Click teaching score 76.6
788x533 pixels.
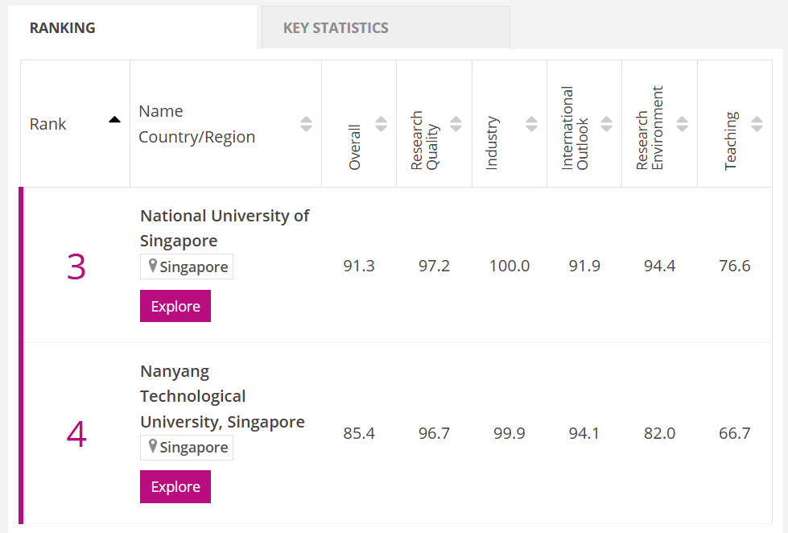pyautogui.click(x=735, y=266)
